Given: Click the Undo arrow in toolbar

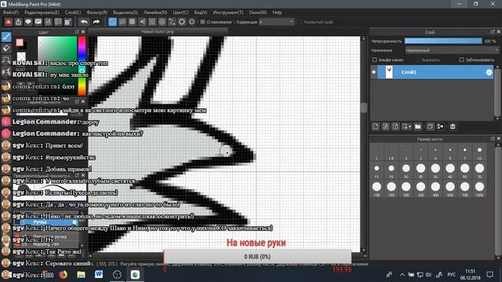Looking at the screenshot, I should pyautogui.click(x=84, y=22).
